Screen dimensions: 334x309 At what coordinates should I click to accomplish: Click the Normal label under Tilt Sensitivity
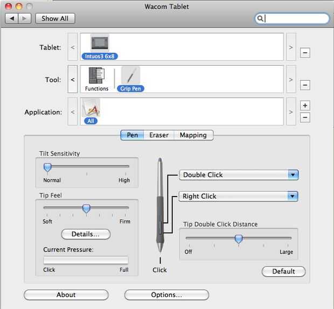pos(52,180)
